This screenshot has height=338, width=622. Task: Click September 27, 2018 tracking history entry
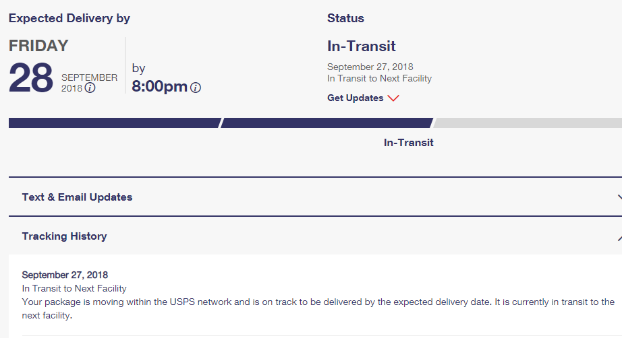(x=65, y=275)
